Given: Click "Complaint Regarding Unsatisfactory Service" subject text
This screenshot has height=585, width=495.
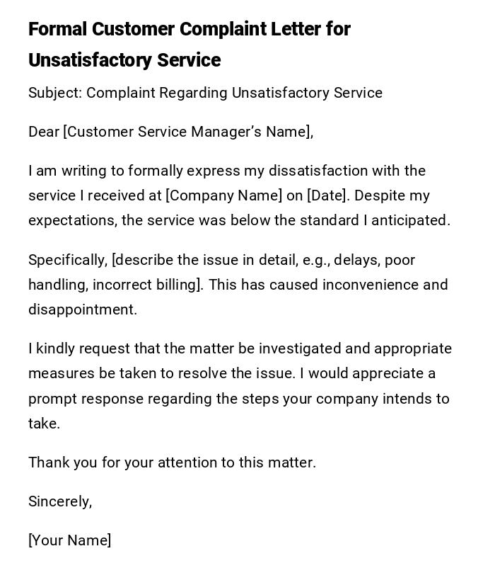Looking at the screenshot, I should (234, 93).
